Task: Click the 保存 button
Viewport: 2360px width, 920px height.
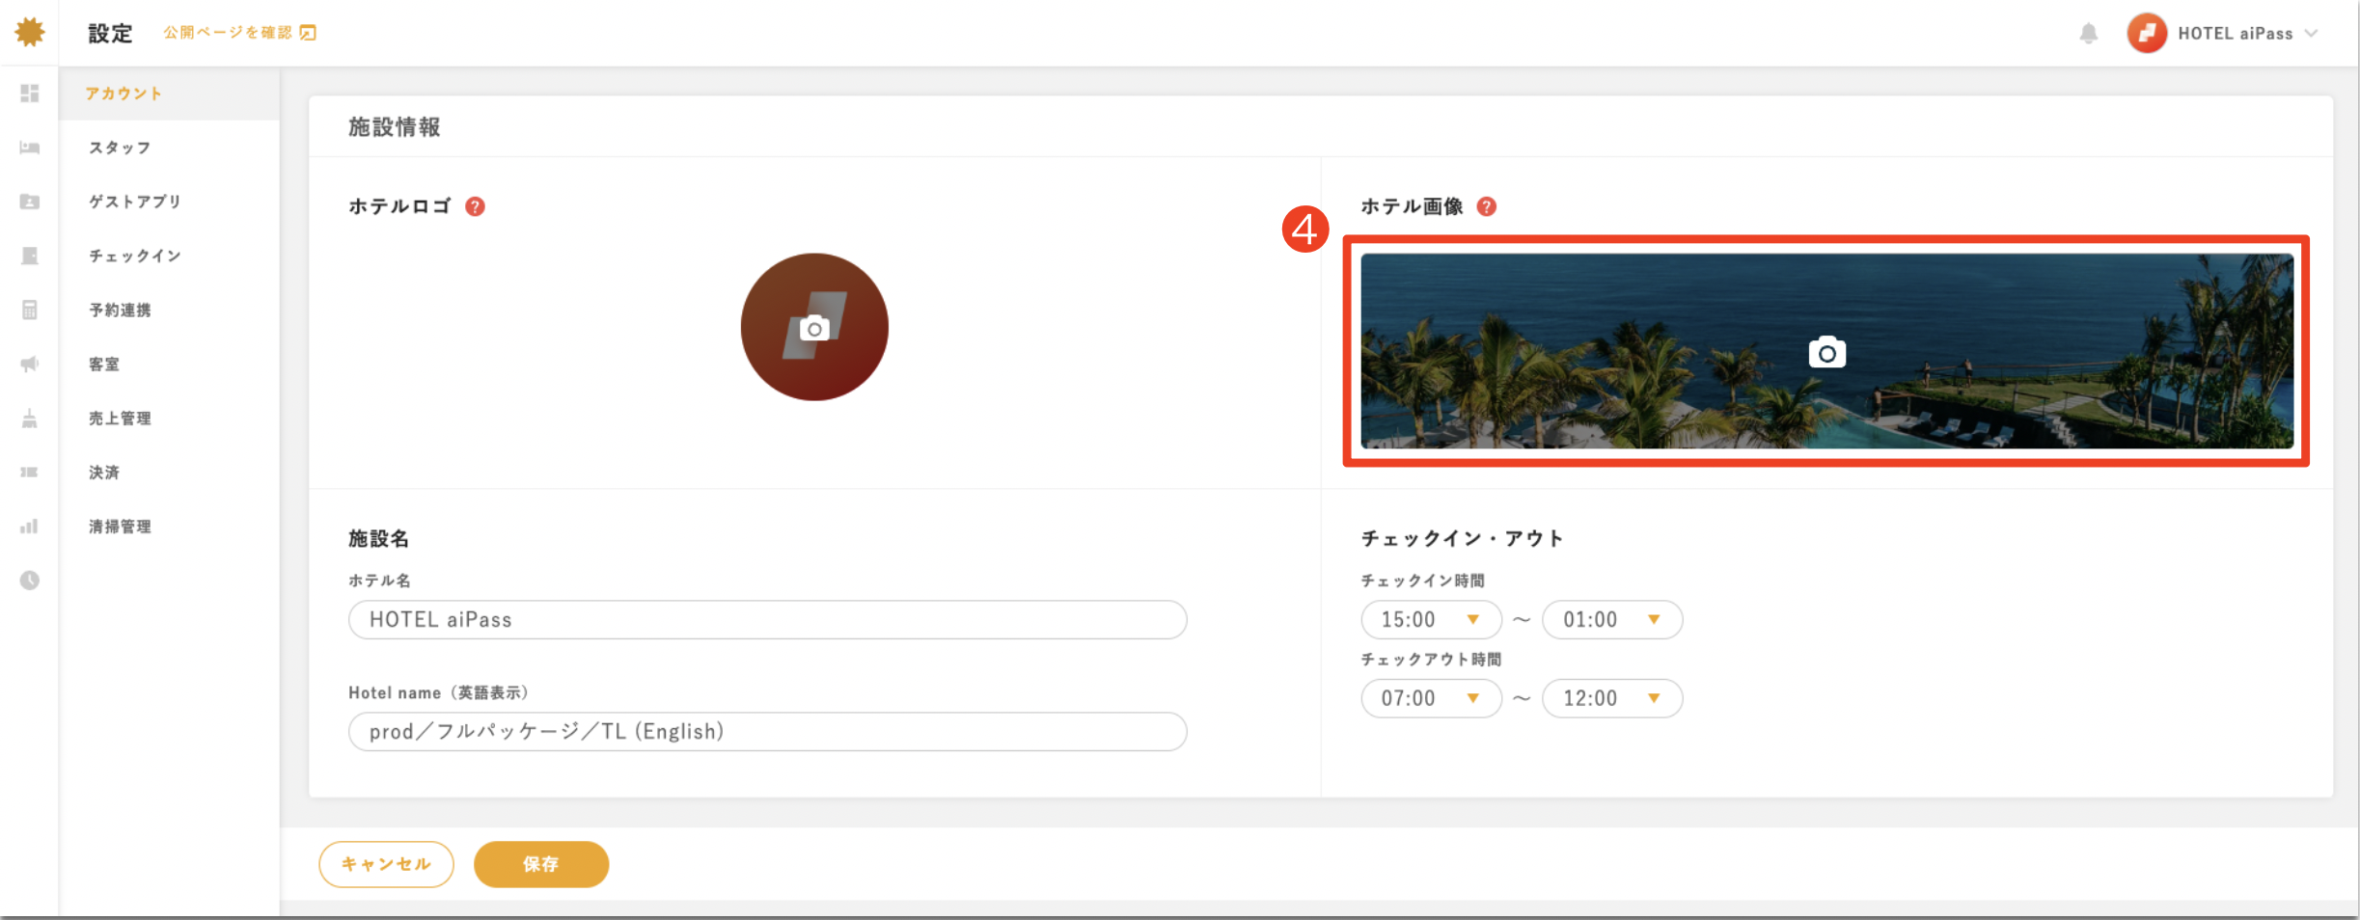Action: coord(541,864)
